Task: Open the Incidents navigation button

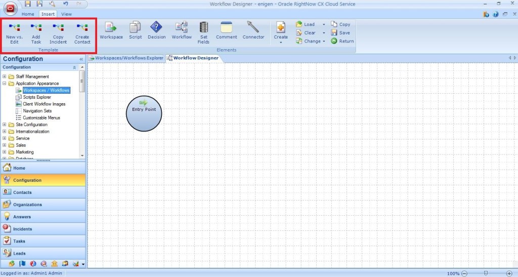Action: 42,229
